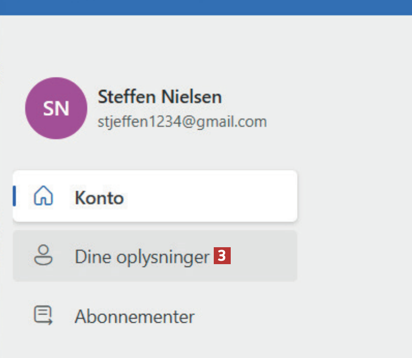This screenshot has height=358, width=412.
Task: Click empty space right of Konto card
Action: tap(354, 196)
